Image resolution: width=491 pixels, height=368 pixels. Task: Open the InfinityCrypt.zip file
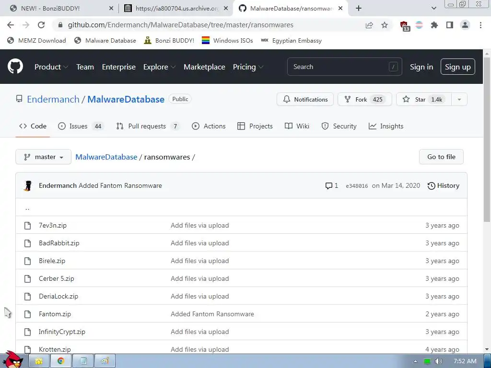point(62,332)
